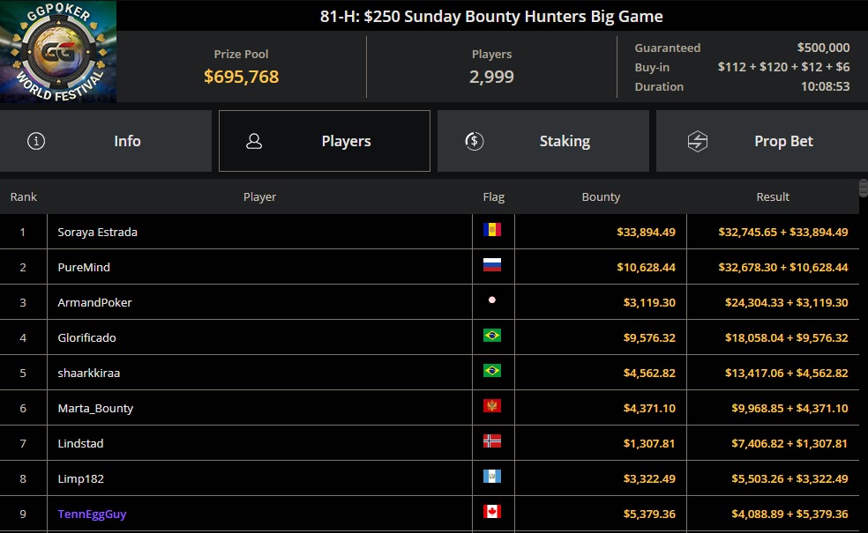Open the Prop Bet tab

click(762, 141)
